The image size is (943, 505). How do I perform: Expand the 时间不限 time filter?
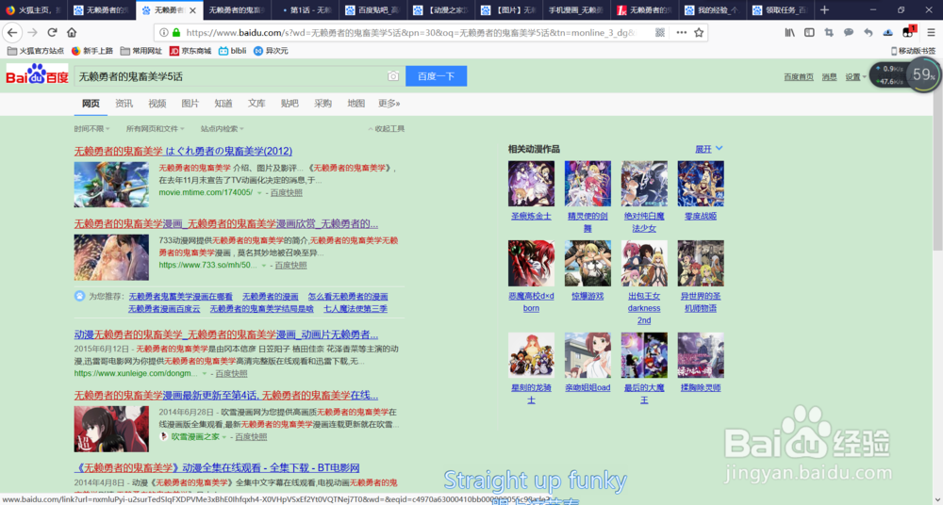92,129
